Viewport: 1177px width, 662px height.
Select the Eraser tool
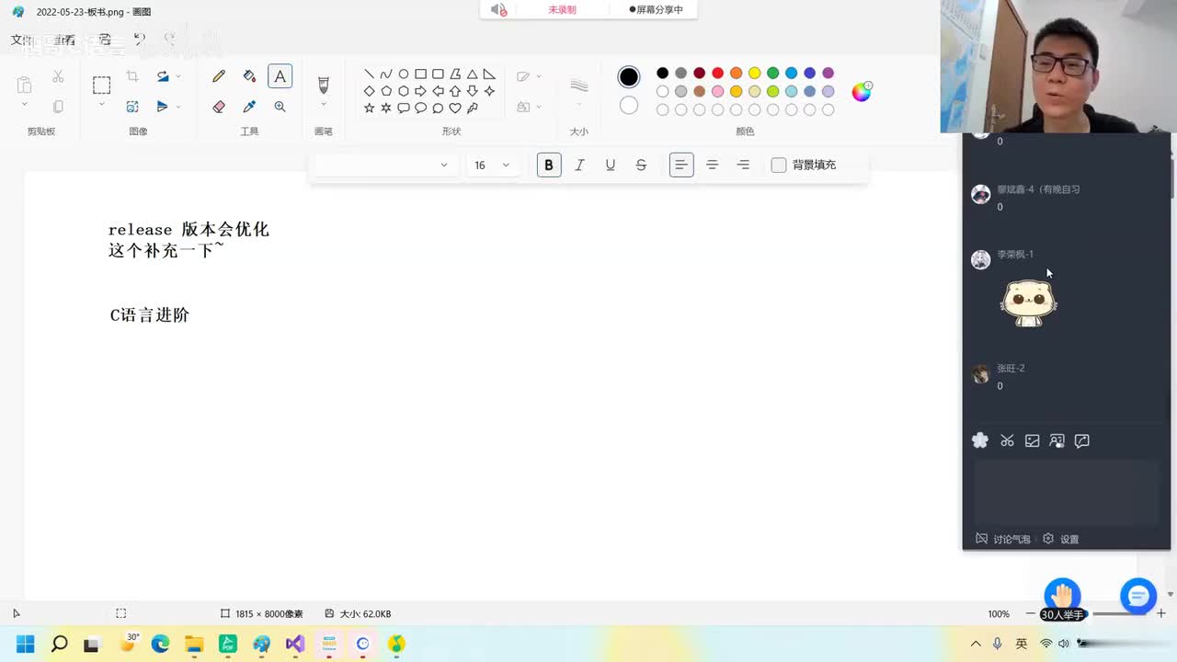coord(219,107)
